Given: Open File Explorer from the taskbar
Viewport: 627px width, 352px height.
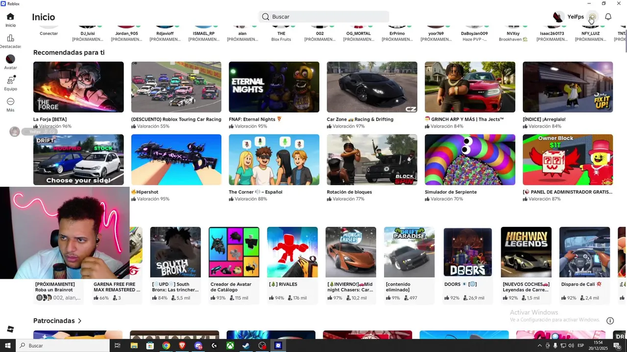Looking at the screenshot, I should coord(134,346).
